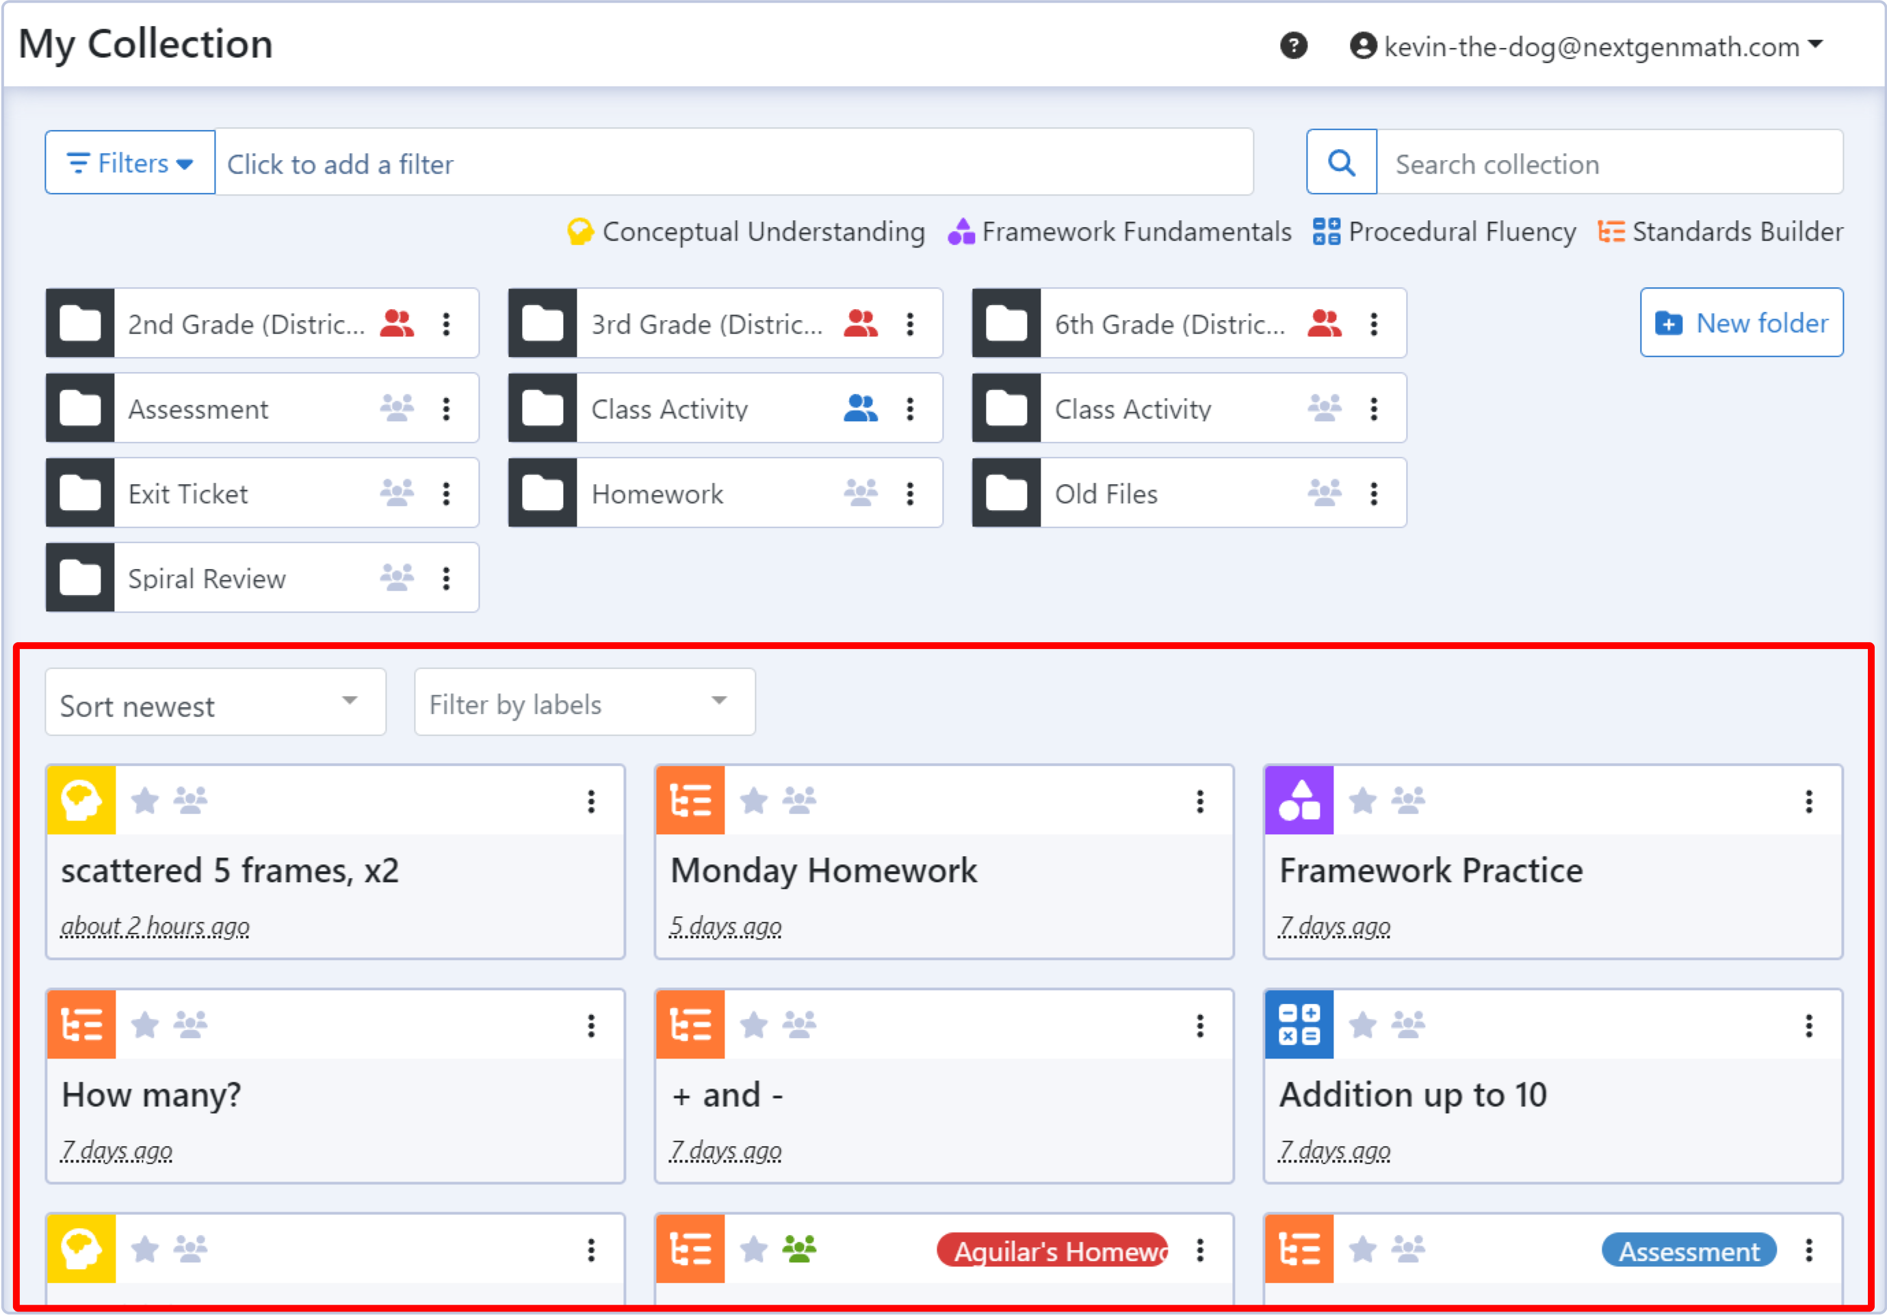Star the Framework Practice card
Screen dimensions: 1887x1315
tap(1362, 801)
